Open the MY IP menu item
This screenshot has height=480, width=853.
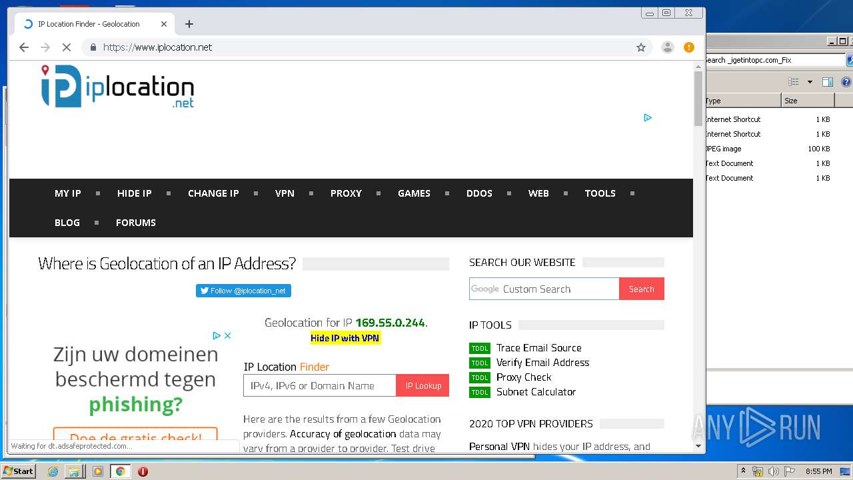(68, 193)
